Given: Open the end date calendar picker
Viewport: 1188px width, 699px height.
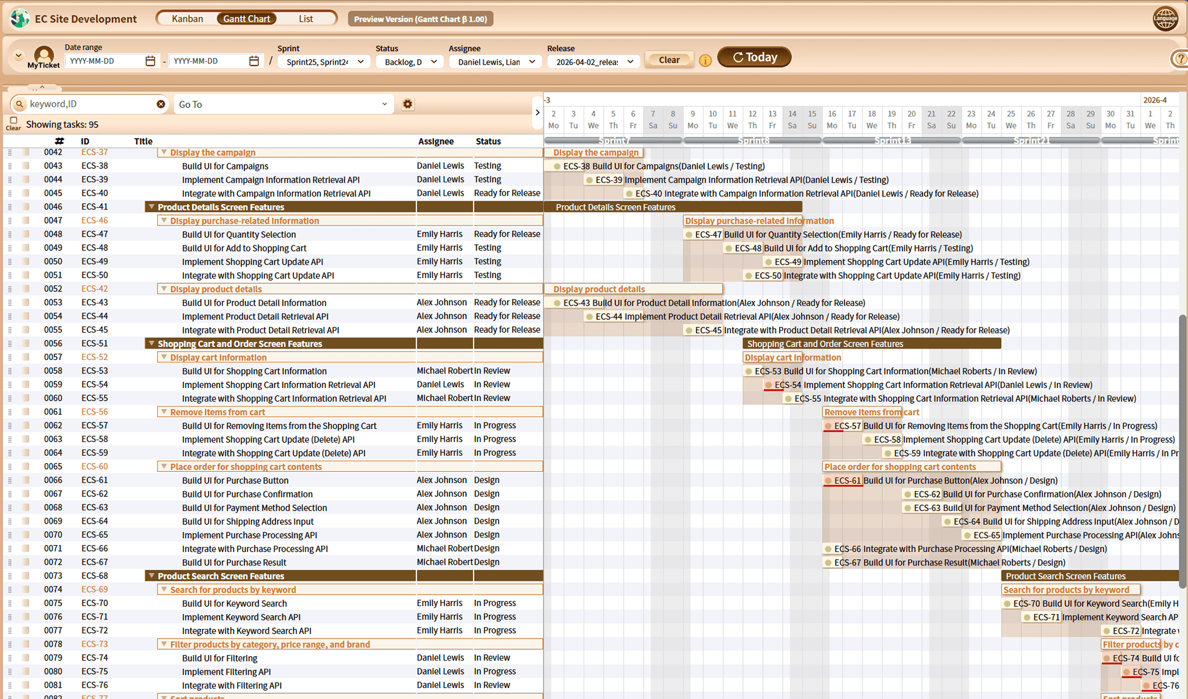Looking at the screenshot, I should coord(254,61).
